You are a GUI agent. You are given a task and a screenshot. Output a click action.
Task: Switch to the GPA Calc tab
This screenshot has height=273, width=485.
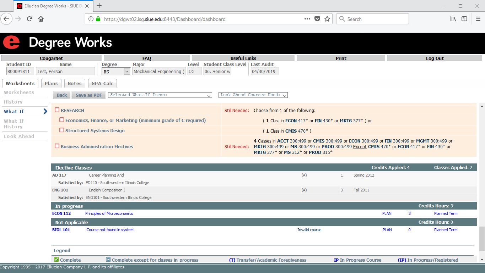[x=102, y=84]
